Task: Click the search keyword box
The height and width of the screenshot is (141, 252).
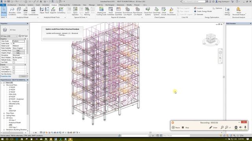Action: pos(193,2)
